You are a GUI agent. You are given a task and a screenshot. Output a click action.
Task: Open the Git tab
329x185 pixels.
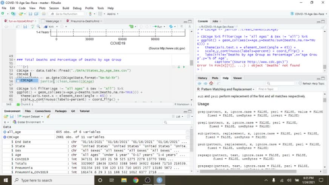73,111
